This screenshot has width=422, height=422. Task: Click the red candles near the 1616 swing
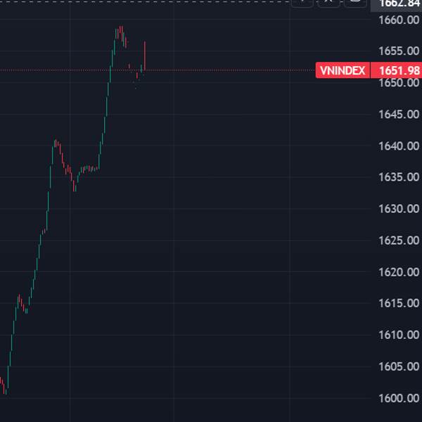point(21,302)
